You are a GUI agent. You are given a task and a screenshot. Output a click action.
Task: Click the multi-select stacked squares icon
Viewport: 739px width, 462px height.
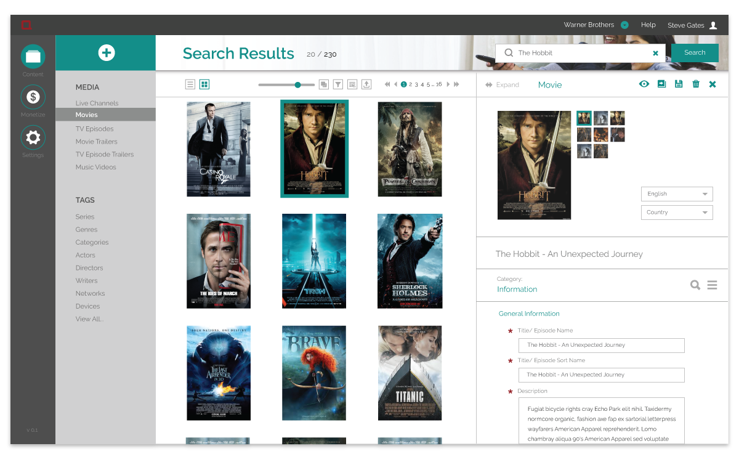coord(323,84)
